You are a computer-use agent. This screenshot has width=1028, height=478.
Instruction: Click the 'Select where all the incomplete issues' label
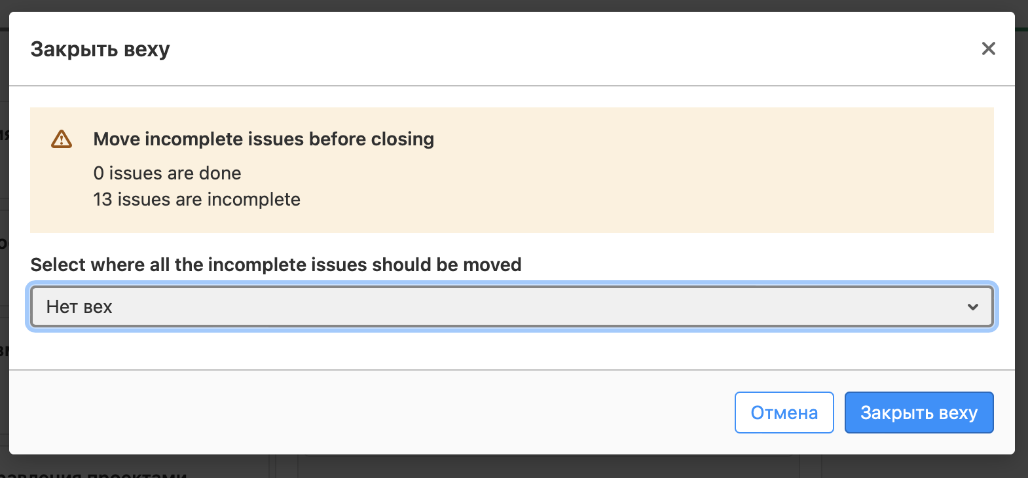tap(276, 265)
